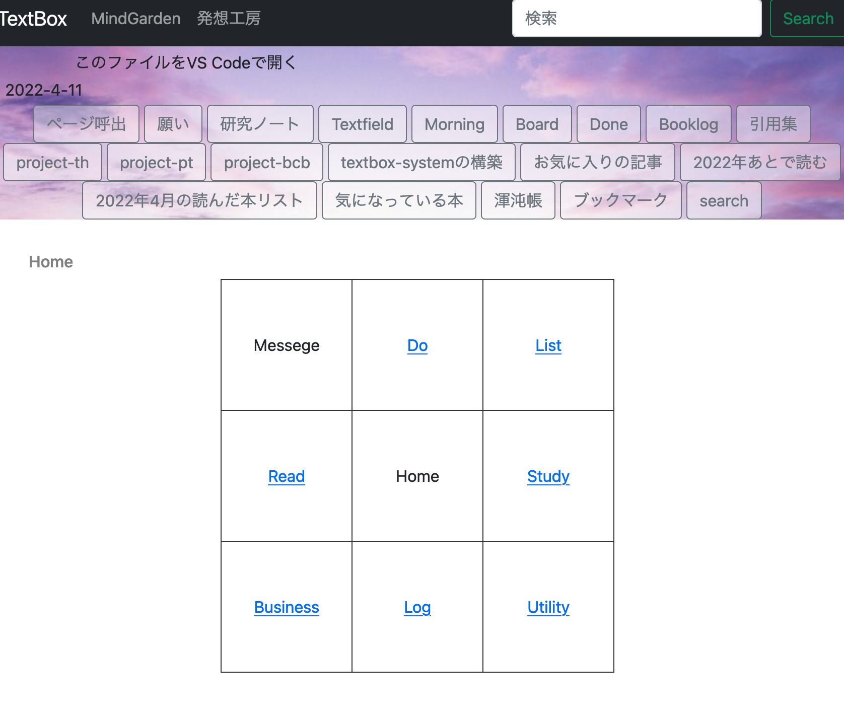Click the Morning tag button
The width and height of the screenshot is (844, 719).
[x=454, y=124]
